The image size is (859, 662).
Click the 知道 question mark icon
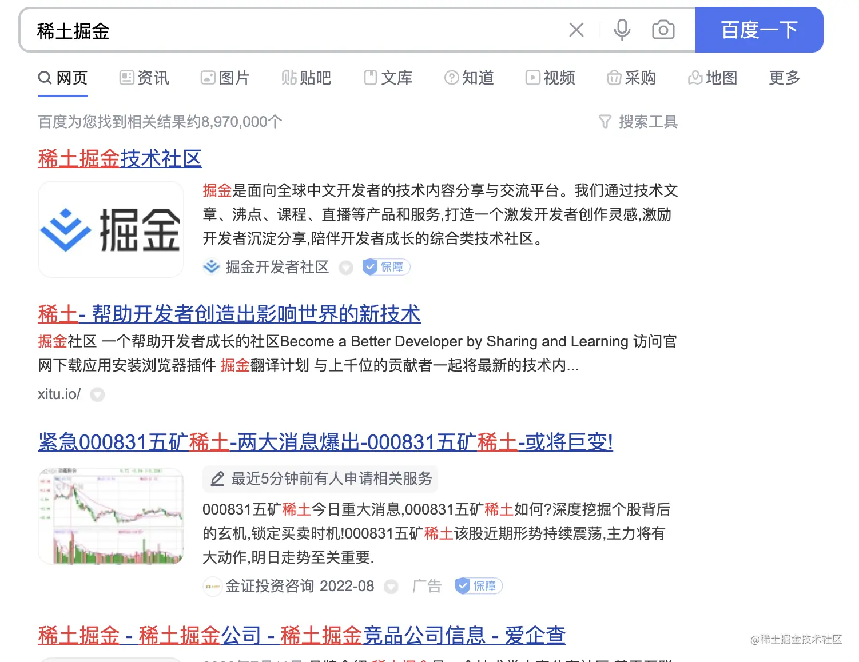click(451, 77)
